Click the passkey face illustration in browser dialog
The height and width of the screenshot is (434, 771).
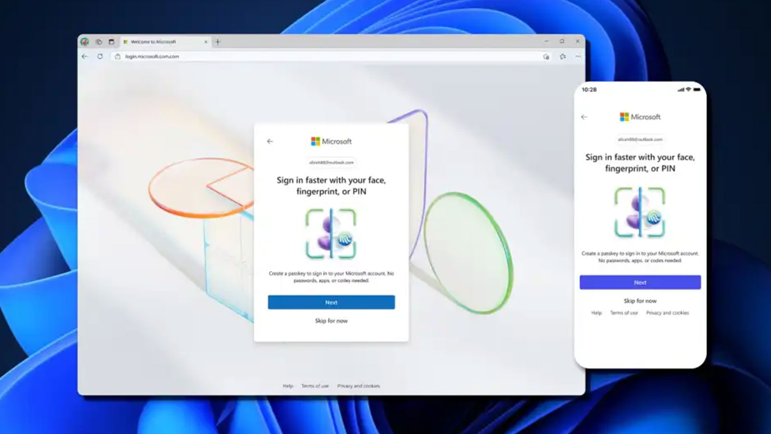331,233
